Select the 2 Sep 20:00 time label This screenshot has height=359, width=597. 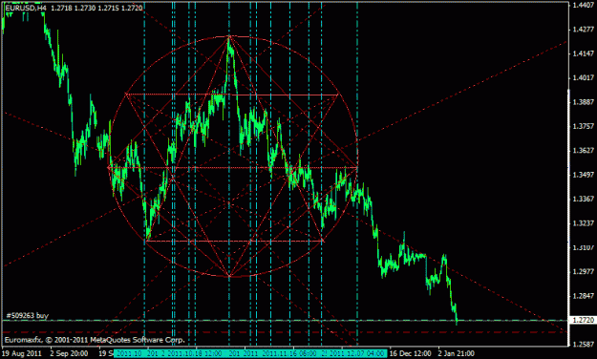point(69,353)
